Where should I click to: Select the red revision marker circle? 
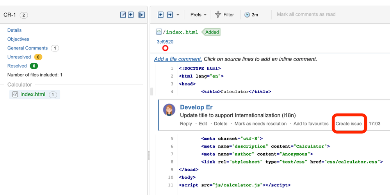[x=165, y=48]
